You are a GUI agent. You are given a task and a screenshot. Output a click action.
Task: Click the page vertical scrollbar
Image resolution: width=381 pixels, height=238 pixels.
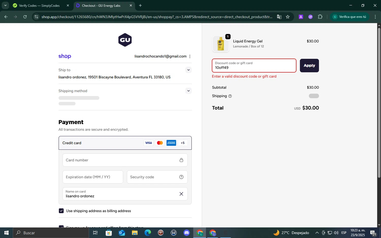click(379, 103)
